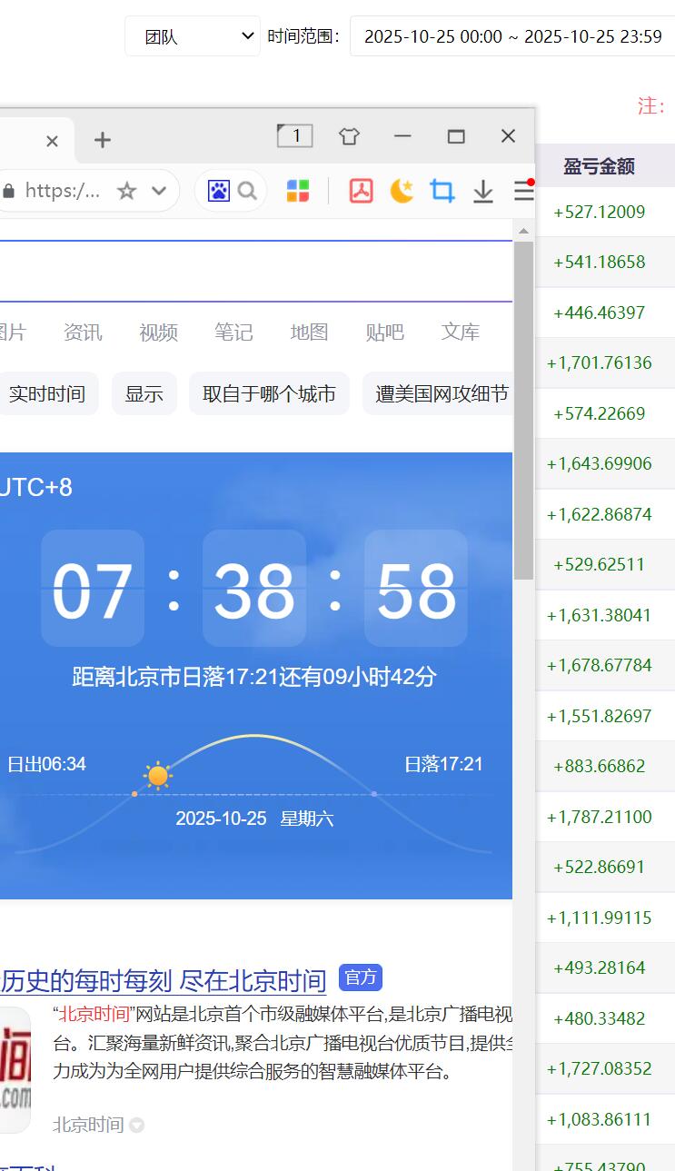Image resolution: width=675 pixels, height=1171 pixels.
Task: Switch to the 视频 search tab
Action: pos(158,332)
